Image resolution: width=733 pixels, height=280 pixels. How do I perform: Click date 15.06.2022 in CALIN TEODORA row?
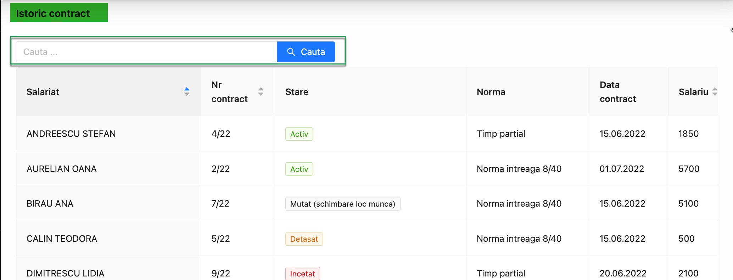tap(622, 239)
